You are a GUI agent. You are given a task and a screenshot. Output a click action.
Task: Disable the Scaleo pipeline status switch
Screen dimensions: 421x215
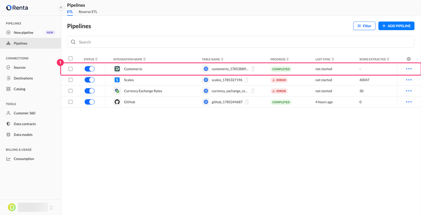coord(89,80)
